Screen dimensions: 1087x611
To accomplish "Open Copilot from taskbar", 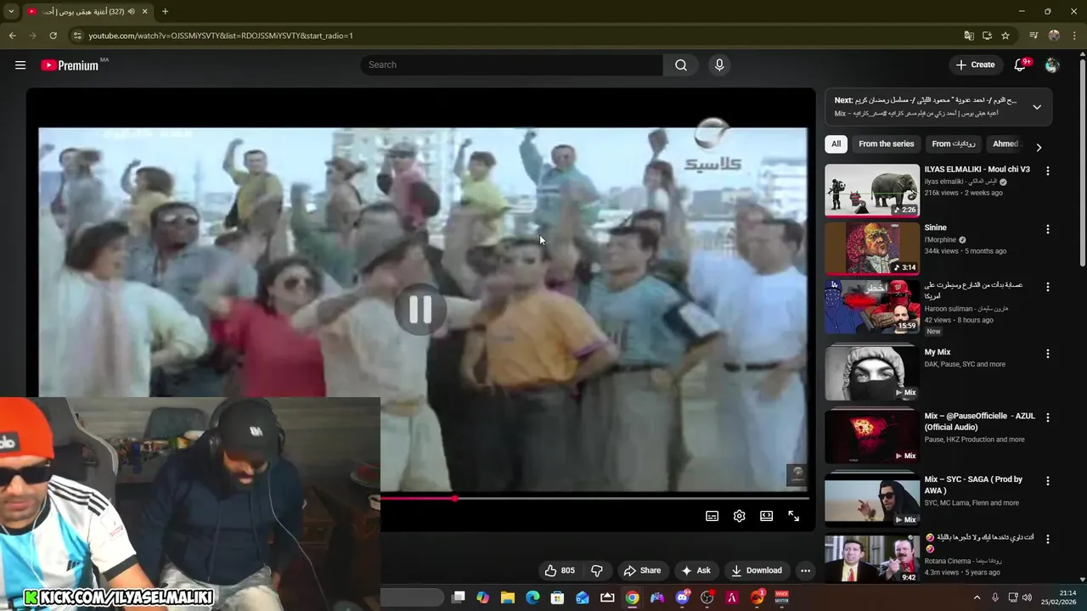I will pos(482,597).
